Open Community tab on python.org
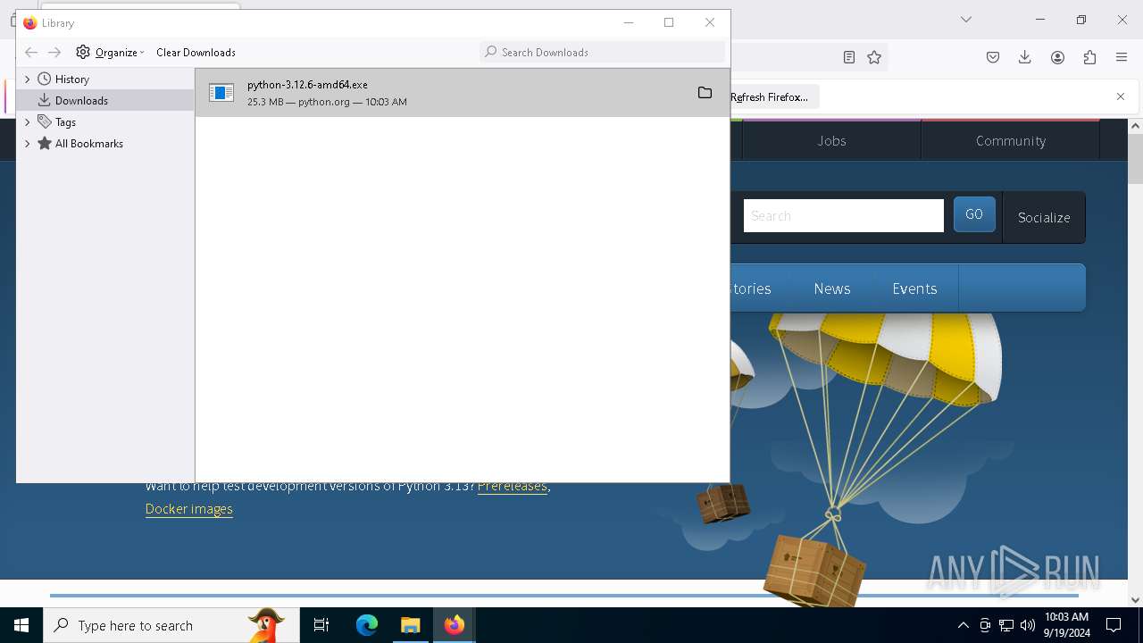Screen dimensions: 1143x643 click(x=1011, y=141)
